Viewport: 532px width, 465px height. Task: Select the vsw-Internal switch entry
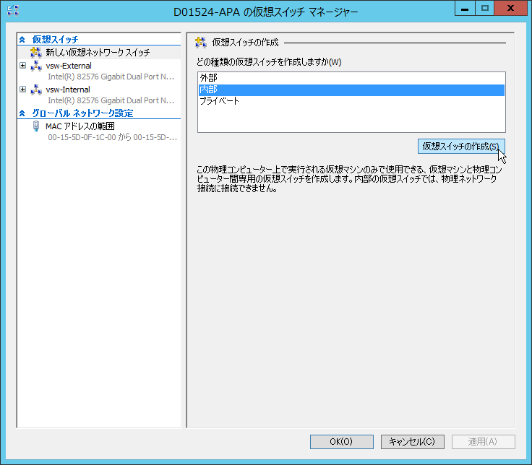point(68,90)
